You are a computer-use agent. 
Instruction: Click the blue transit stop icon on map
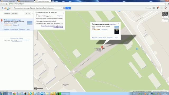point(137,49)
